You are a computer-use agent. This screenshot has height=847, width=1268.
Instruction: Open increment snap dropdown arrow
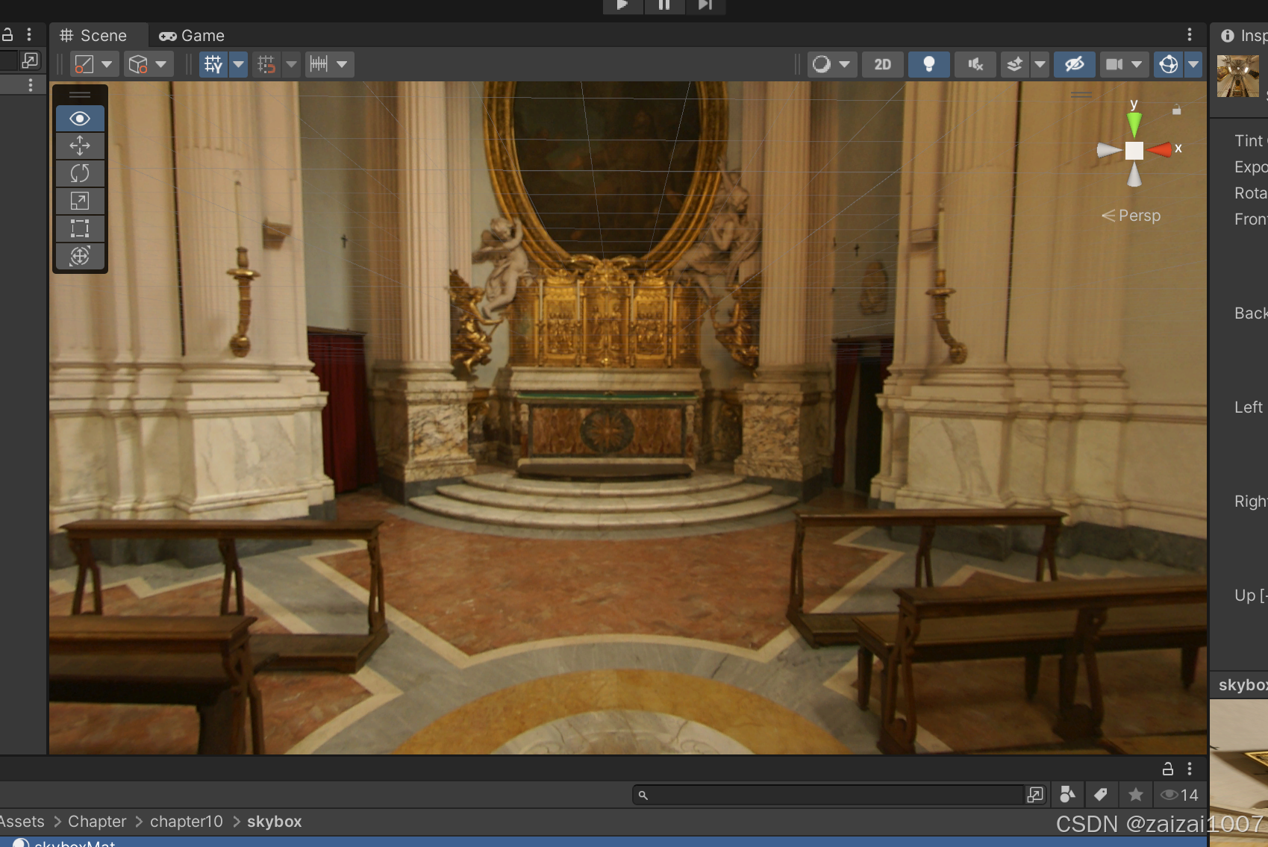tap(342, 64)
